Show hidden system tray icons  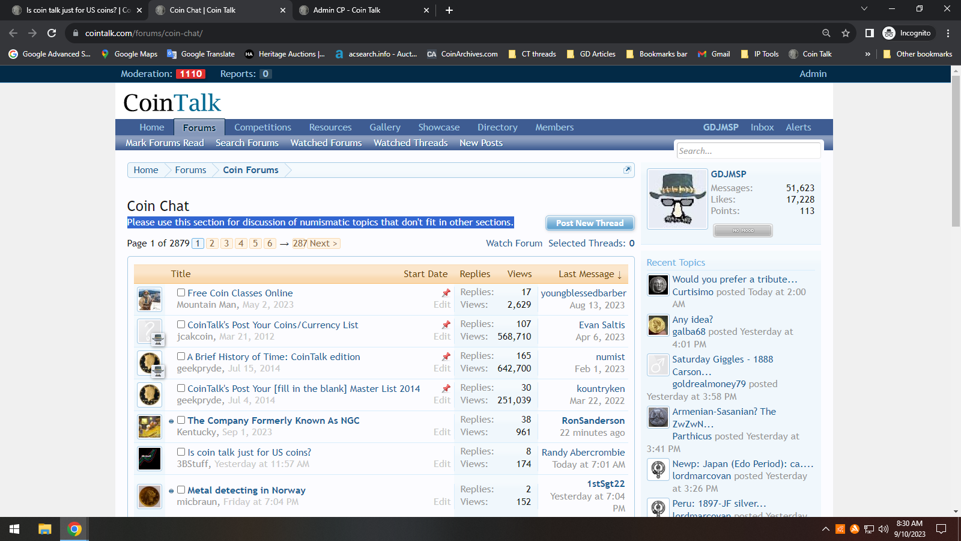(825, 529)
